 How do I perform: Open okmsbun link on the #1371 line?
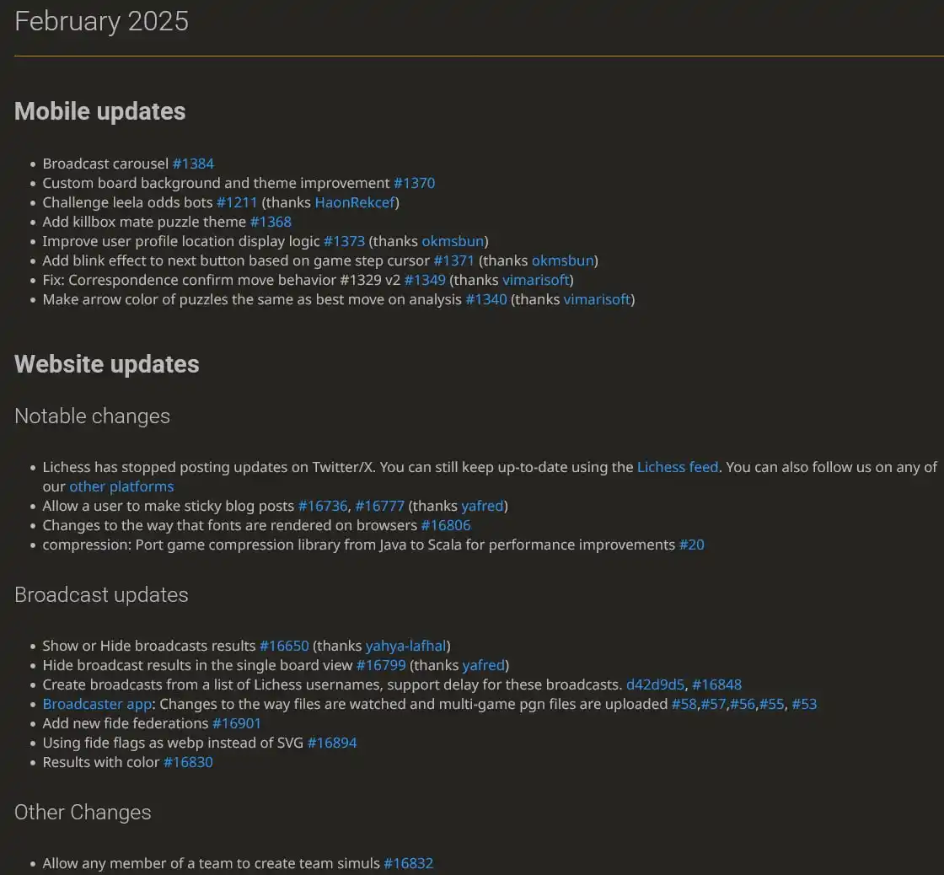click(x=563, y=260)
